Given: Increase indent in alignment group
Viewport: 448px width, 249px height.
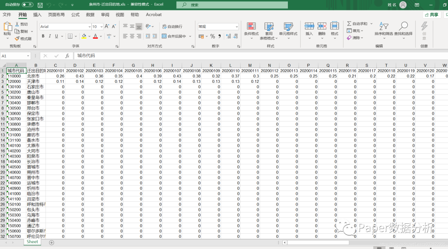Looking at the screenshot, I should (x=155, y=36).
